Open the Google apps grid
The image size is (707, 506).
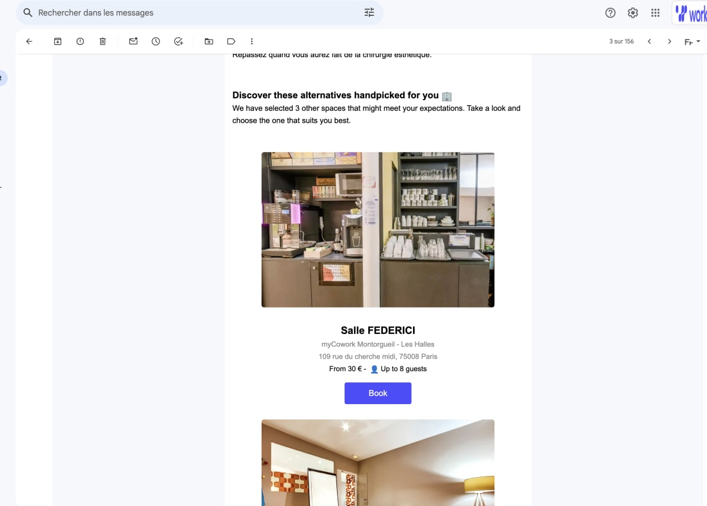coord(655,12)
